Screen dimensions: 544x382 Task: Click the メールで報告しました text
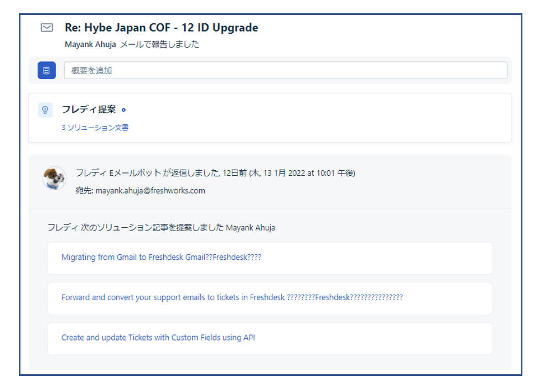(159, 44)
